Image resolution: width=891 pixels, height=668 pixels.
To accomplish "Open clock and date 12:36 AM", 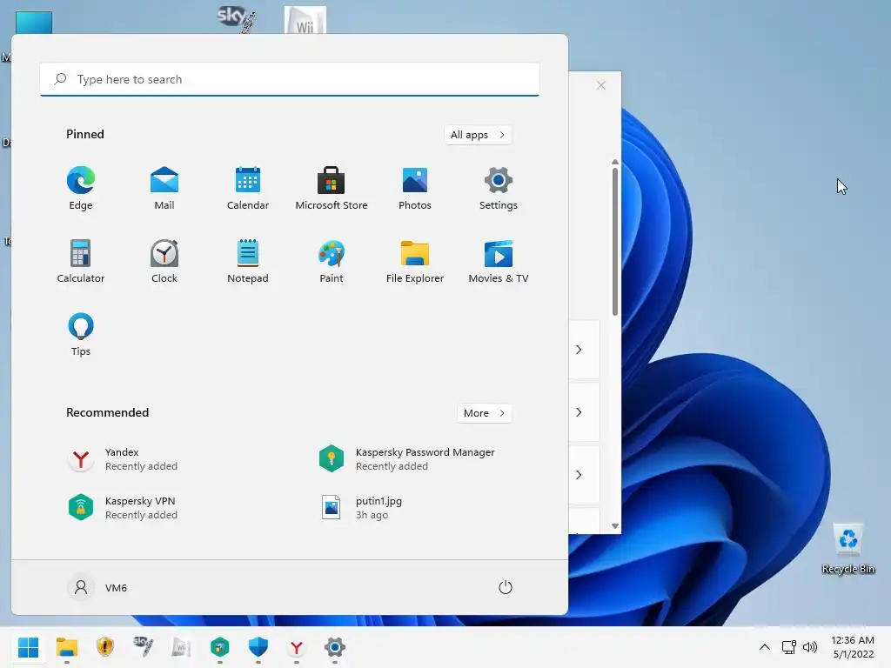I will pos(853,647).
